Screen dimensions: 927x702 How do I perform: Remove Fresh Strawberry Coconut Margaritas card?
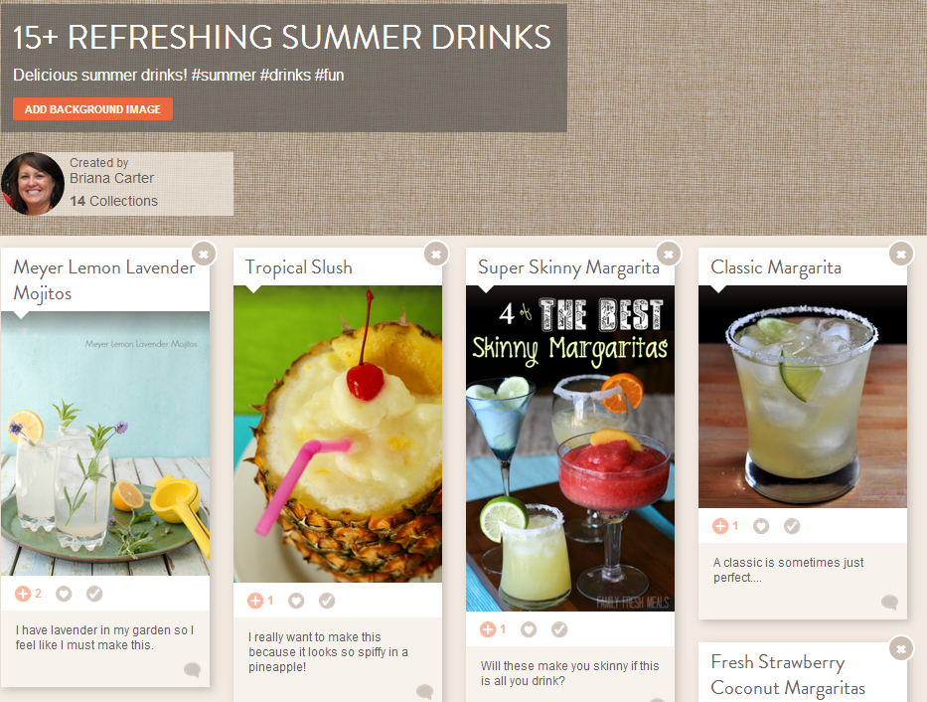click(901, 649)
